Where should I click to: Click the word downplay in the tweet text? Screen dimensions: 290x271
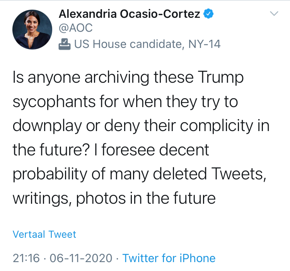pos(47,126)
